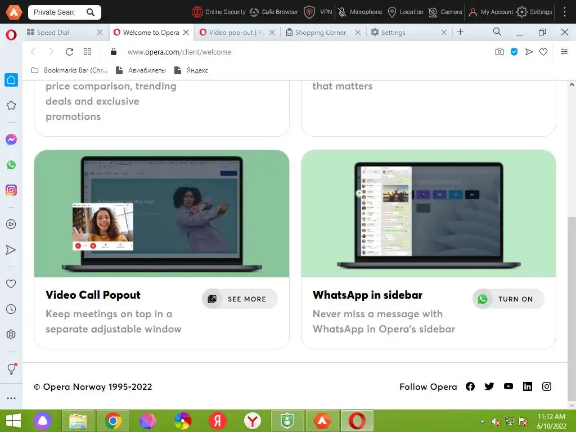Open the Авиабилеты bookmark

point(141,70)
